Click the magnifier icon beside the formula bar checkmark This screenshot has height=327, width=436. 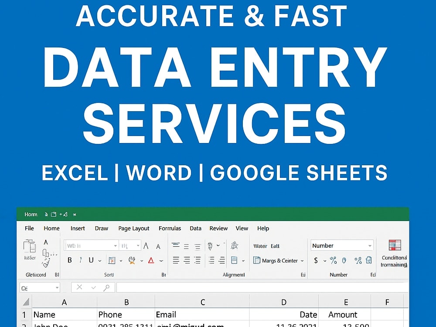pos(106,288)
